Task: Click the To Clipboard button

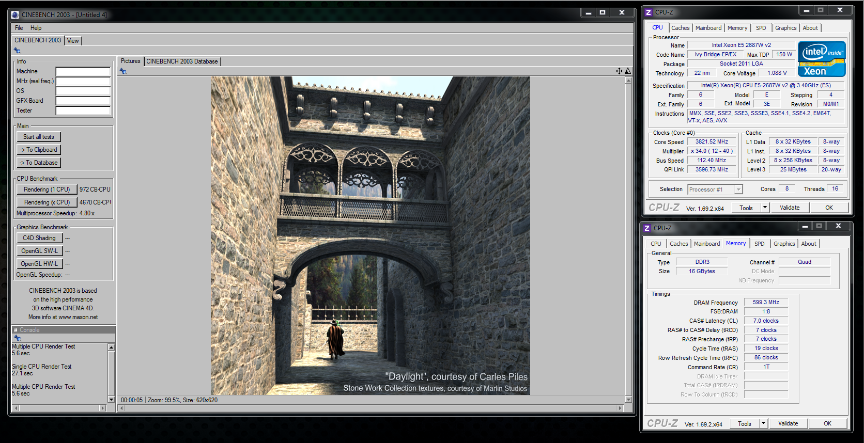Action: tap(39, 150)
